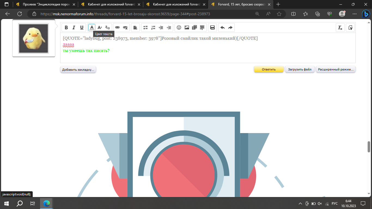Click inside the reply text area
Viewport: 372px width, 209px height.
tap(207, 56)
